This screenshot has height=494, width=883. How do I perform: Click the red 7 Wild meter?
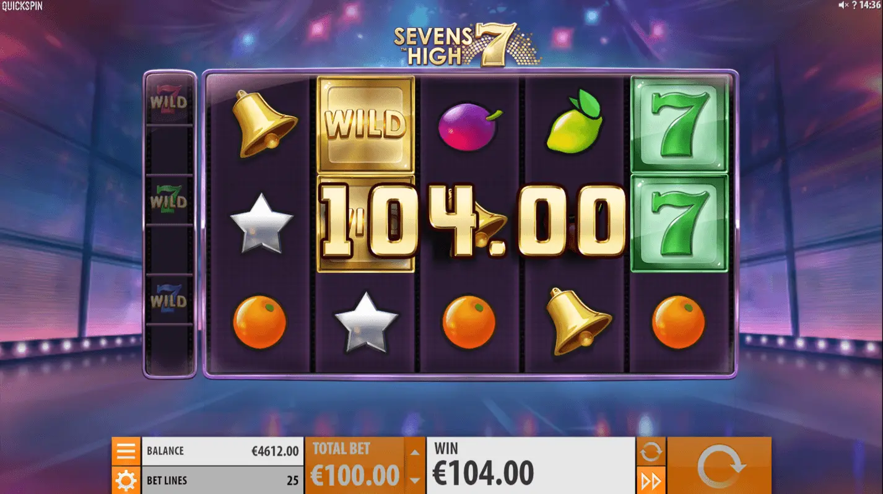click(x=168, y=100)
